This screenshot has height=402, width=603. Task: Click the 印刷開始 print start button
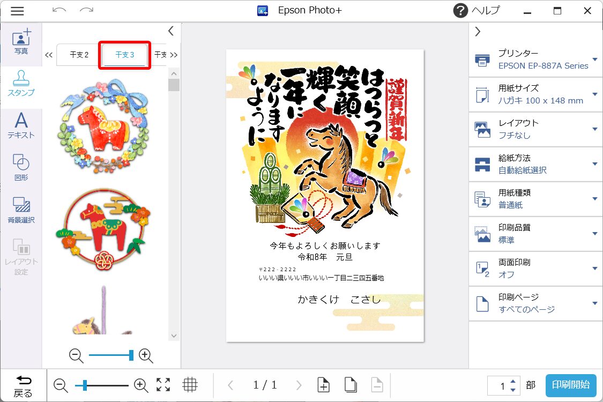click(x=571, y=385)
